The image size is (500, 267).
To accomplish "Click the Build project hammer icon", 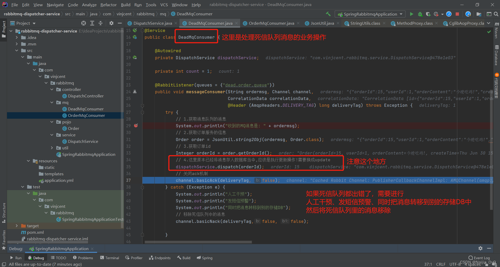I will [x=328, y=14].
